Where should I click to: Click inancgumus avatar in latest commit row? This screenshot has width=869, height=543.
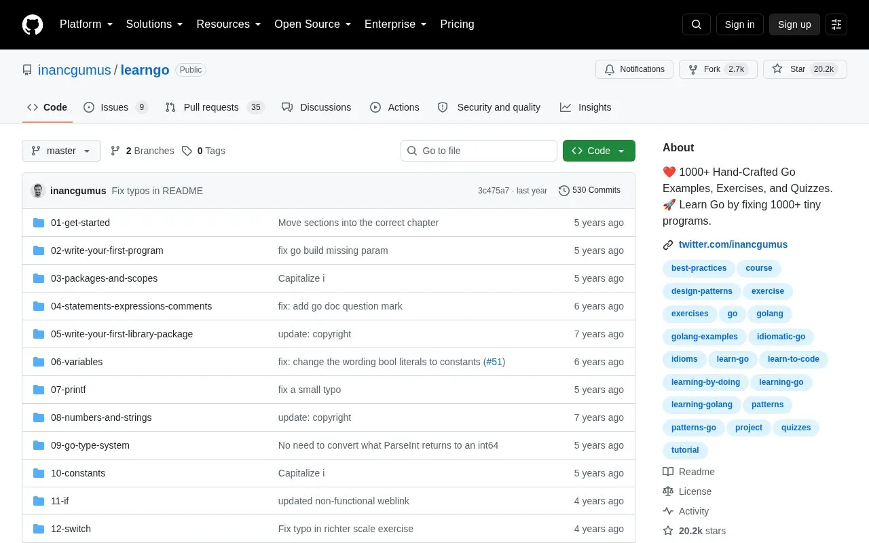point(38,191)
